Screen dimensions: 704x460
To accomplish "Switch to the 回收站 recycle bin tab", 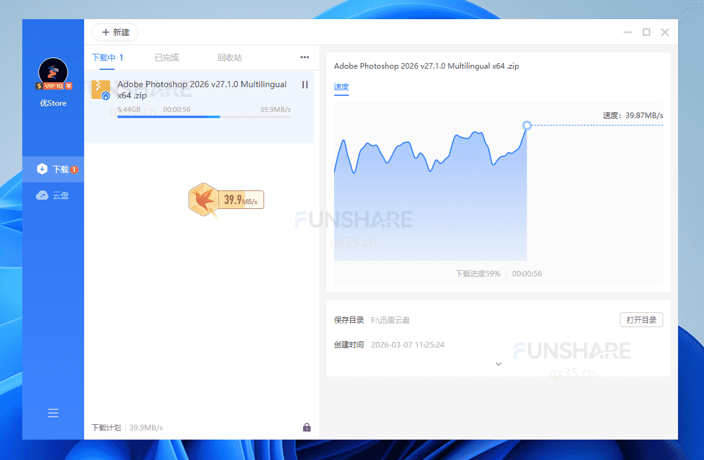I will [230, 57].
